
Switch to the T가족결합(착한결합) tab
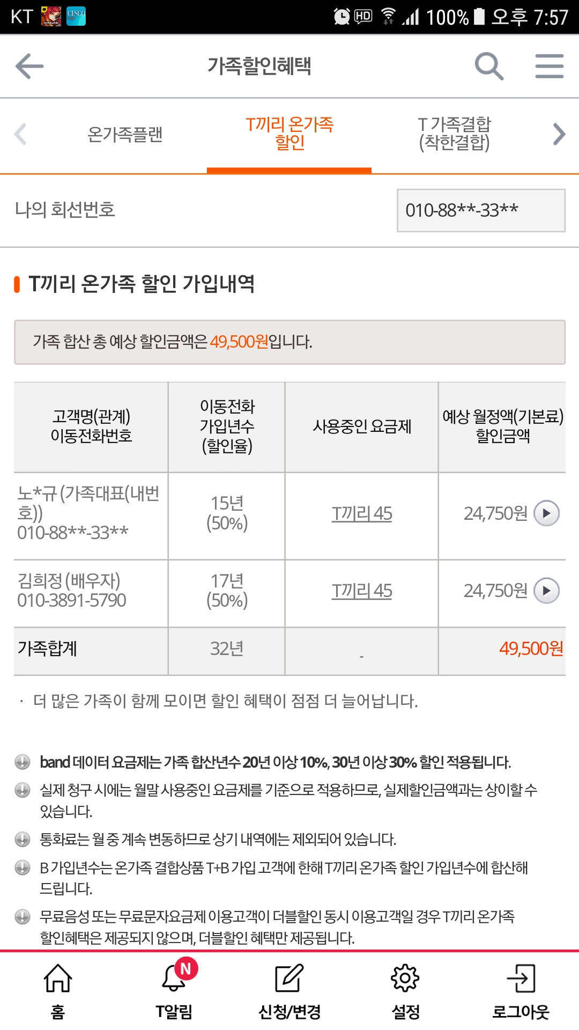(454, 134)
